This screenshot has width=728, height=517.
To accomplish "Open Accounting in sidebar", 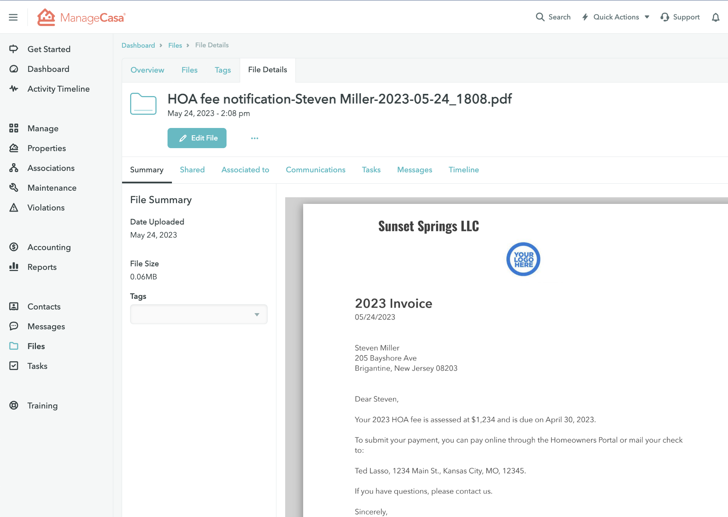I will tap(49, 247).
